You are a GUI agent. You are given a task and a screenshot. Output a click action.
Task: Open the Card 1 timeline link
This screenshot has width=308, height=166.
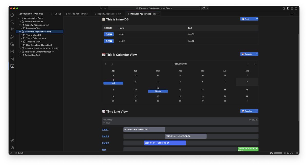[105, 130]
